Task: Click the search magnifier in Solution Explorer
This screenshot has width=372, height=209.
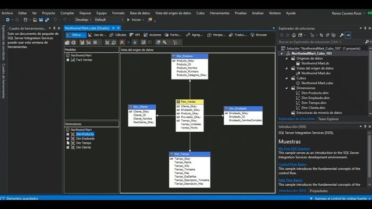Action: coord(367,42)
